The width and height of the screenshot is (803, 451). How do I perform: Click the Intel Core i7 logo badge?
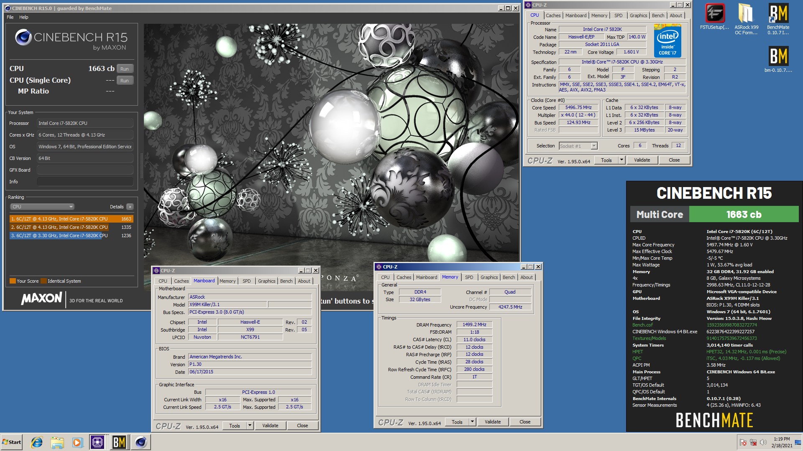coord(667,41)
